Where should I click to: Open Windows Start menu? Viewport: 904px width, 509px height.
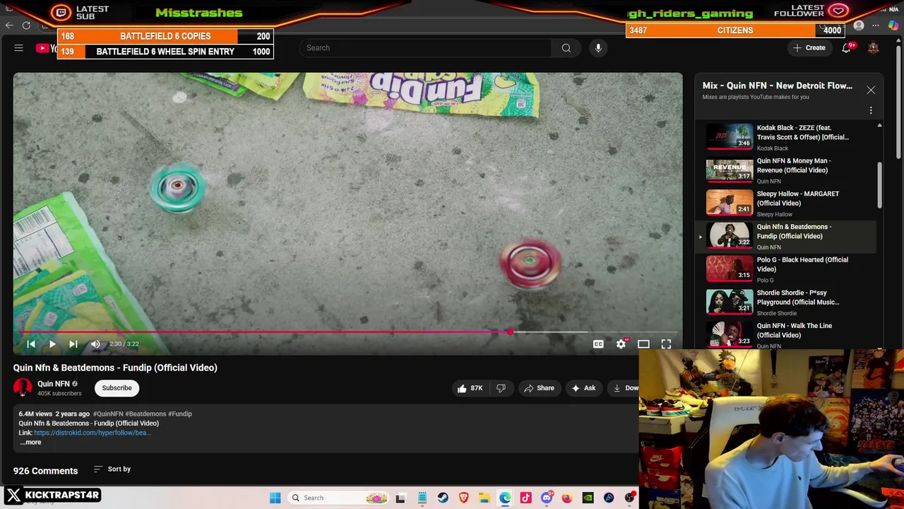(x=275, y=498)
